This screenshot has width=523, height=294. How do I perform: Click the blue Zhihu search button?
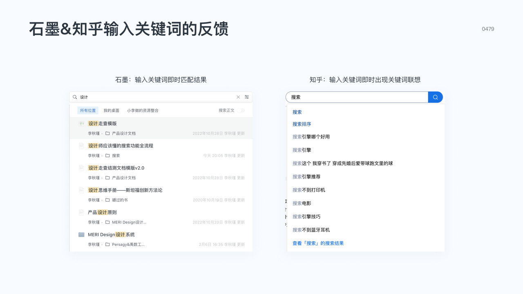[x=436, y=97]
